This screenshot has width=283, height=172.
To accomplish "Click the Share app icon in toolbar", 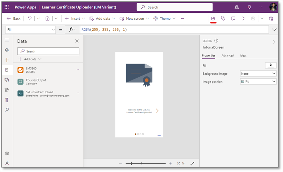I will (213, 18).
